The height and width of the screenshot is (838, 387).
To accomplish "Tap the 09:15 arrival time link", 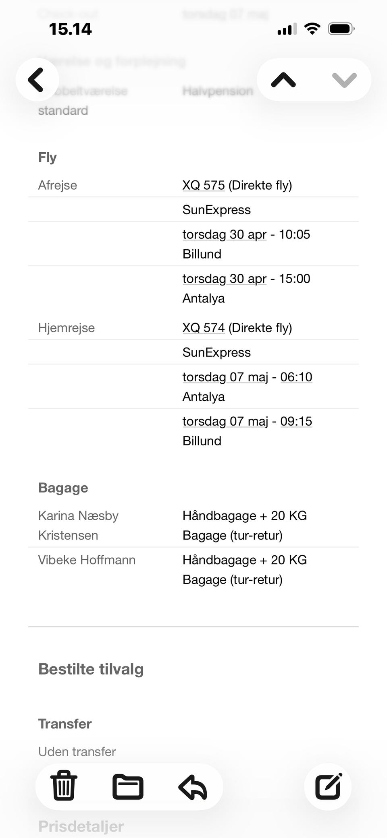I will (x=296, y=421).
